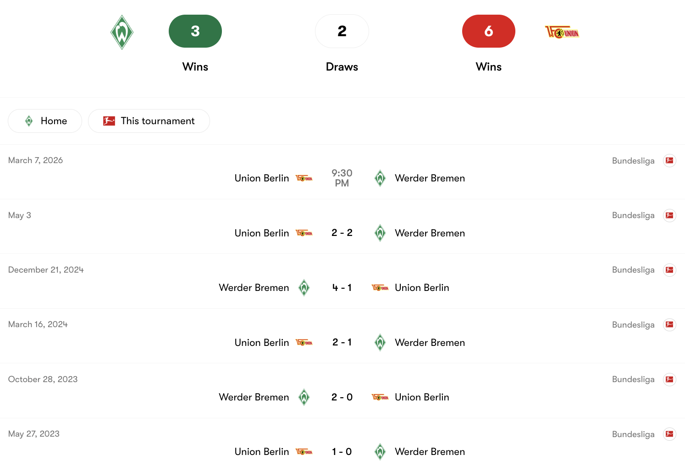685x471 pixels.
Task: Open the Werder Bremen team page from the October 28 row
Action: (254, 397)
